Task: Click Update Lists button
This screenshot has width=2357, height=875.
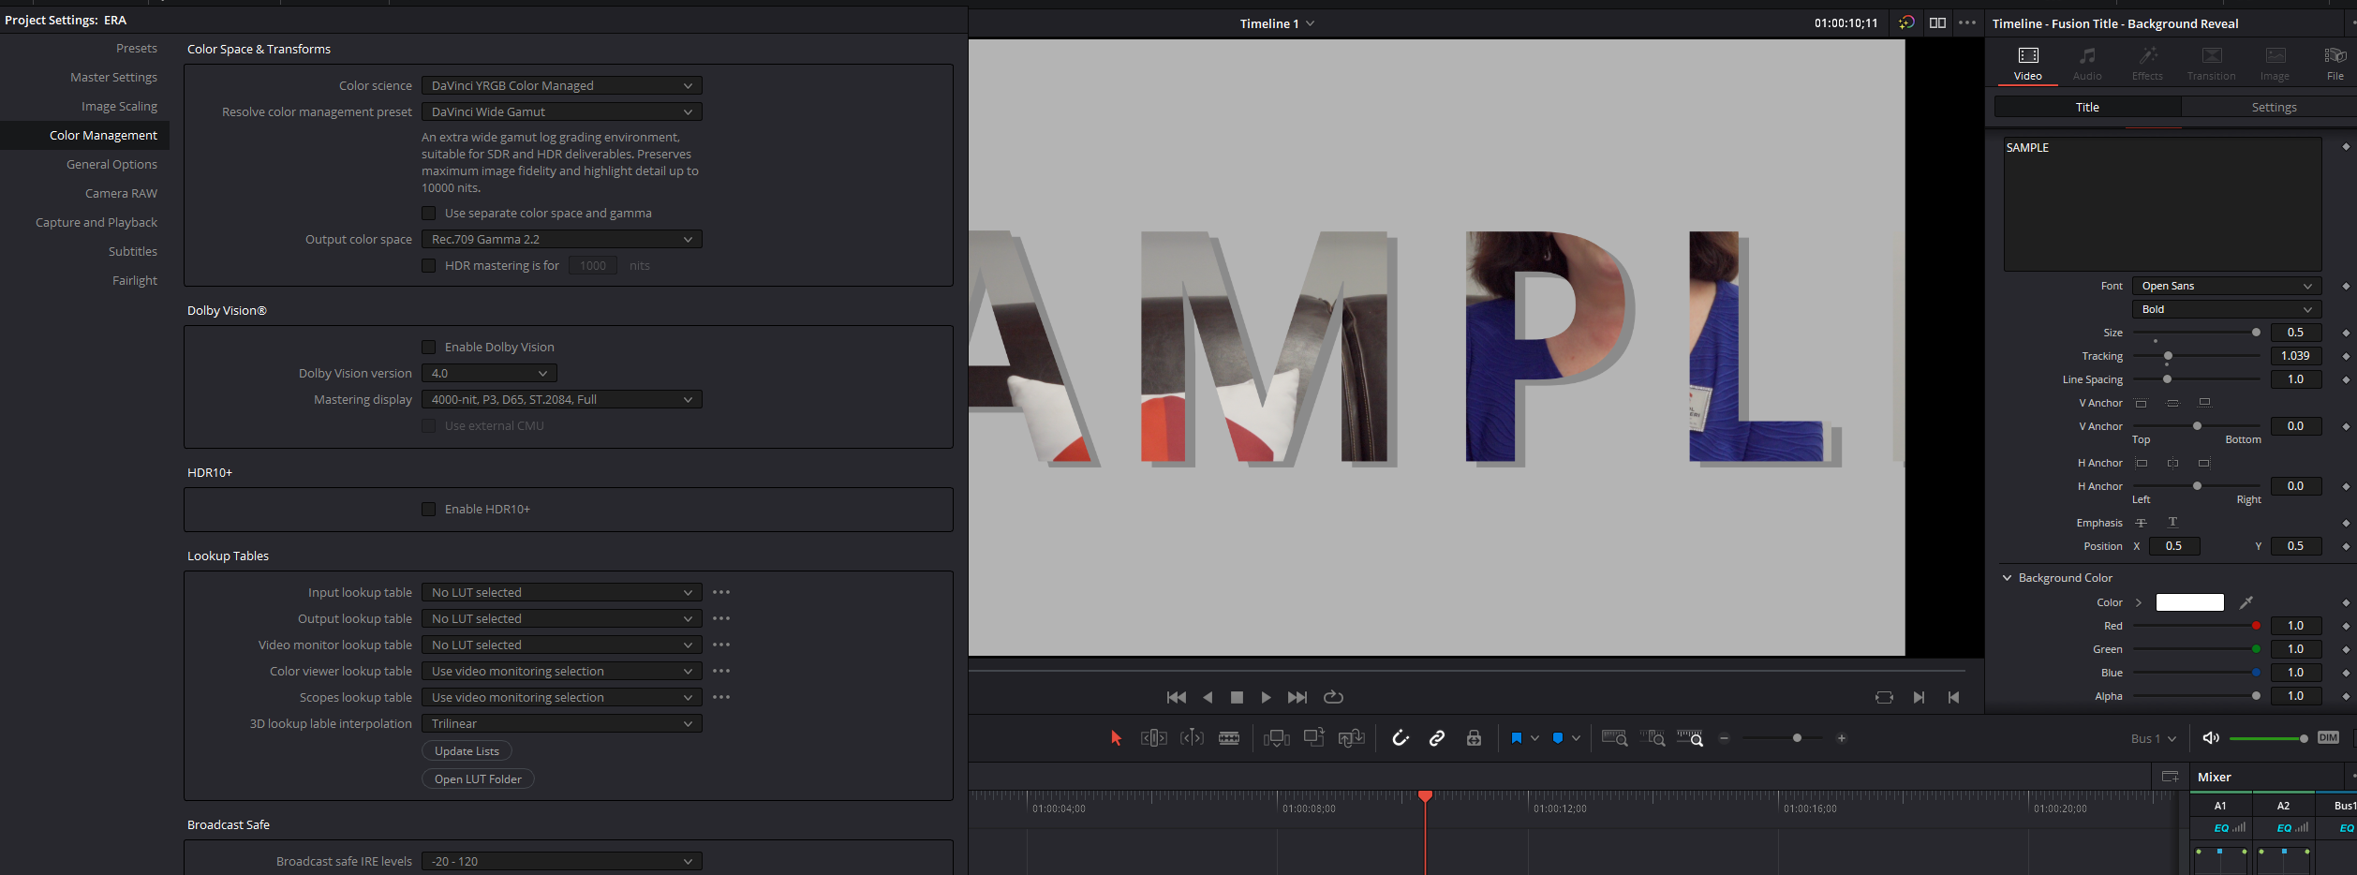Action: [467, 750]
